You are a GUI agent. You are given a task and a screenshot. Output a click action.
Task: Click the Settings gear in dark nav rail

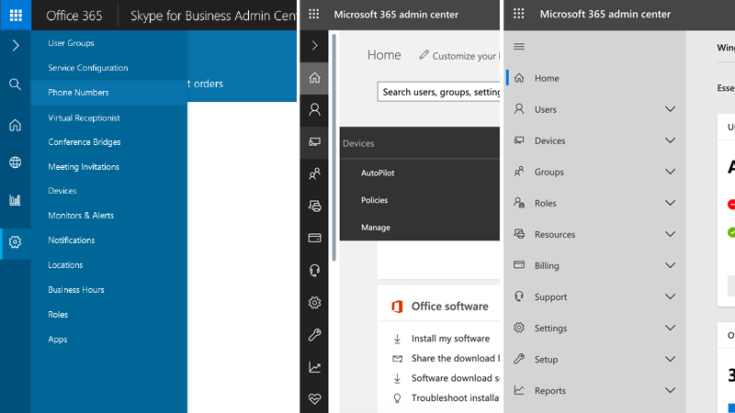(314, 303)
